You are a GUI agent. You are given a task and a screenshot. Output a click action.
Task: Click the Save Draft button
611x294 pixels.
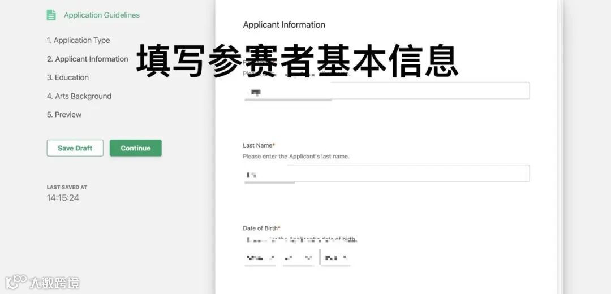coord(75,148)
